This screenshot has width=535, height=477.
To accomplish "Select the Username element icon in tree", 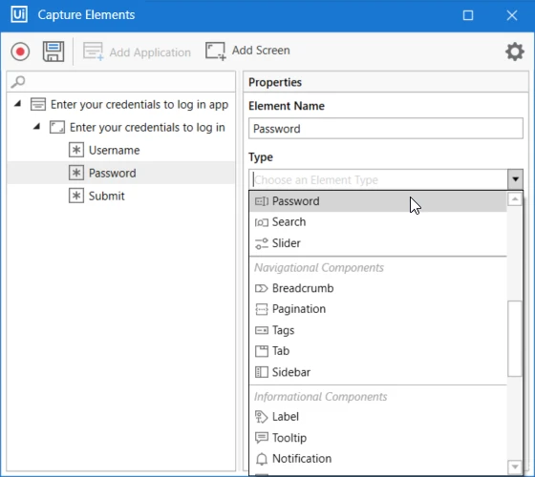I will [x=76, y=150].
